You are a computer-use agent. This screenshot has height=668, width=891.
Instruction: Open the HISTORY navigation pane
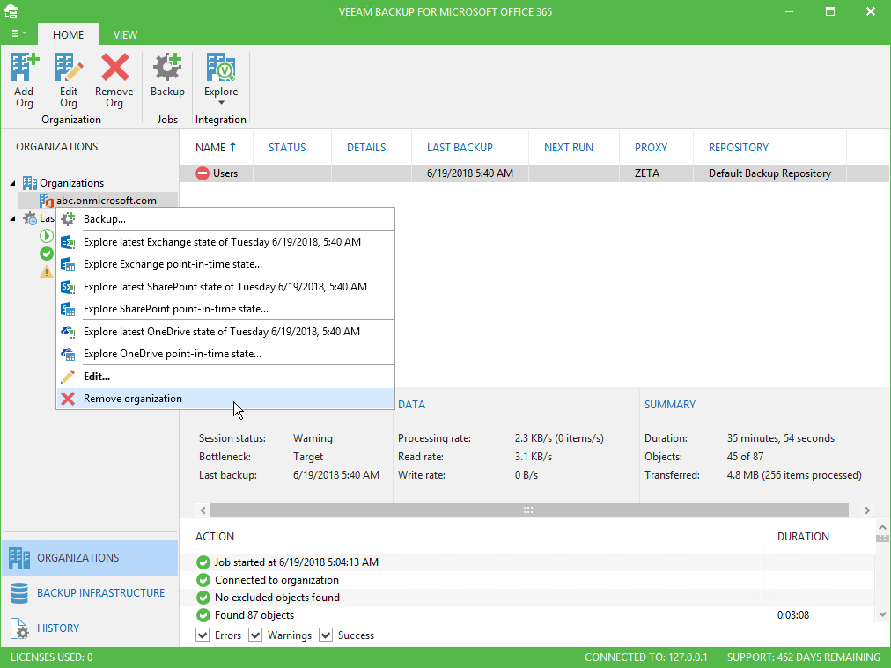click(91, 628)
